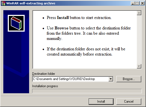This screenshot has height=107, width=146.
Task: Click the WinRAR books icon in title bar
Action: tap(3, 3)
